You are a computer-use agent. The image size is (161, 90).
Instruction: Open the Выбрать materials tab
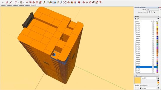(x=137, y=85)
